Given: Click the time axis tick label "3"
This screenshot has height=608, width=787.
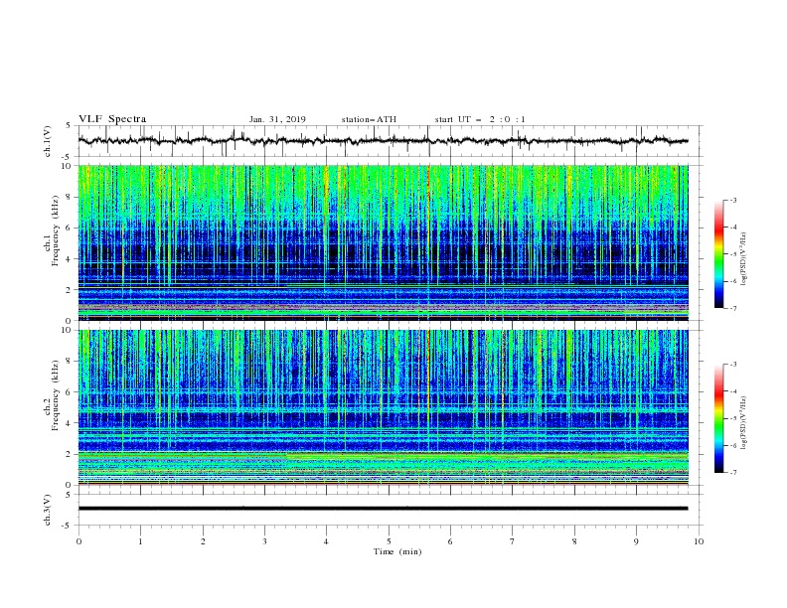Looking at the screenshot, I should pyautogui.click(x=264, y=541).
